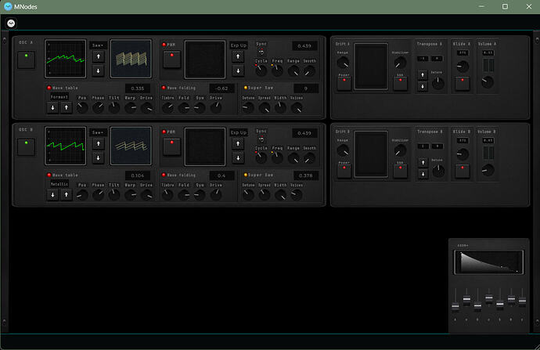Open OSC A Exp Up mode selector
This screenshot has height=350, width=540.
click(x=239, y=45)
